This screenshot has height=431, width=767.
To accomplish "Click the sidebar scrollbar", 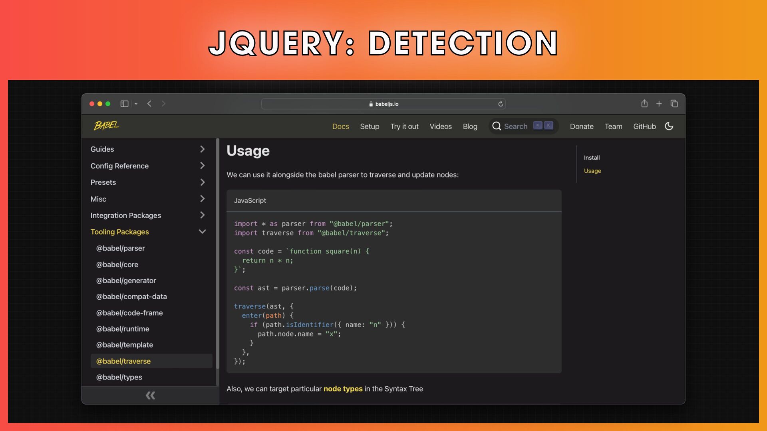I will 218,255.
